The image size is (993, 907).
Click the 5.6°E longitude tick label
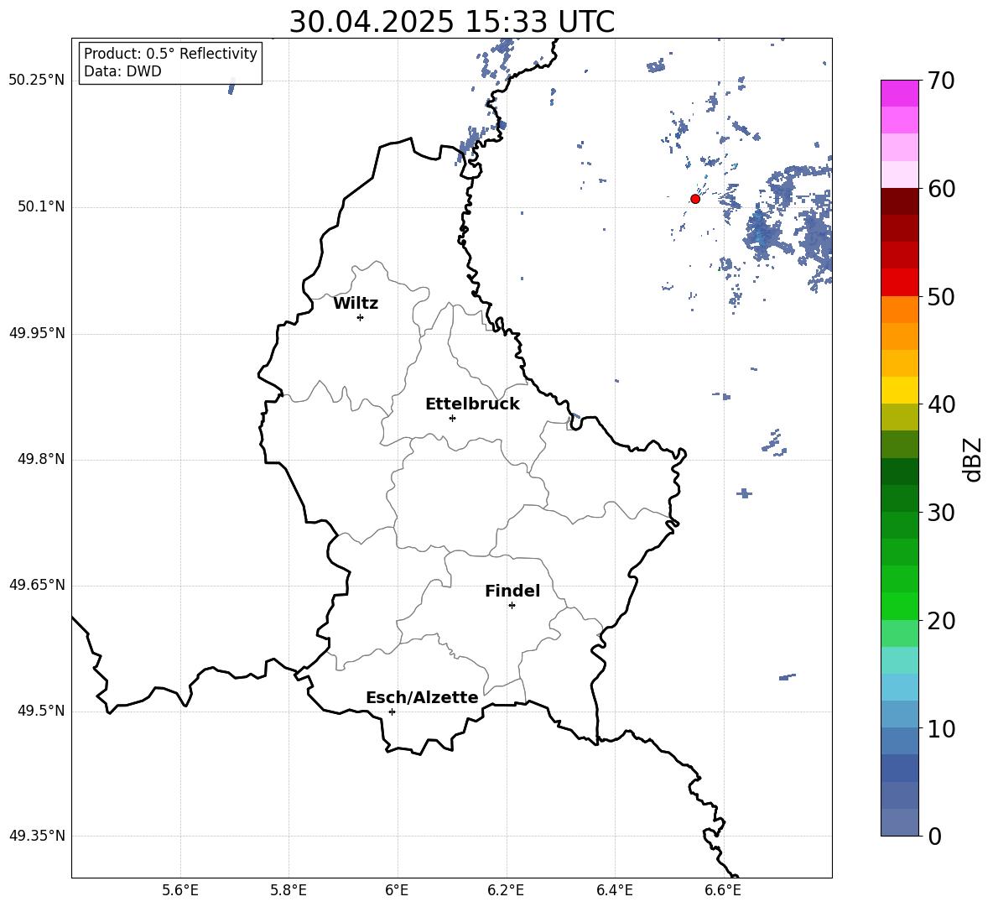point(180,890)
